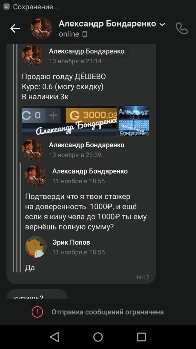Tap the 'купишь?' message bubble
196x349 pixels.
37,294
